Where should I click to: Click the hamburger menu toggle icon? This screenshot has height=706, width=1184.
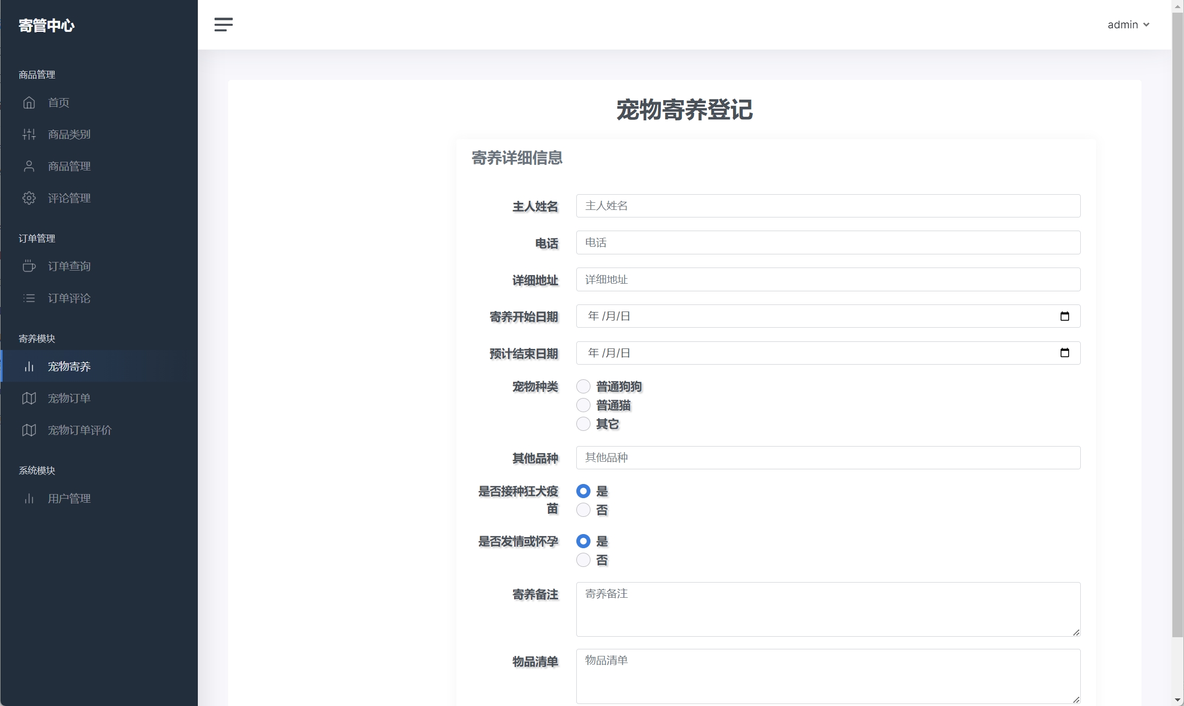point(223,24)
